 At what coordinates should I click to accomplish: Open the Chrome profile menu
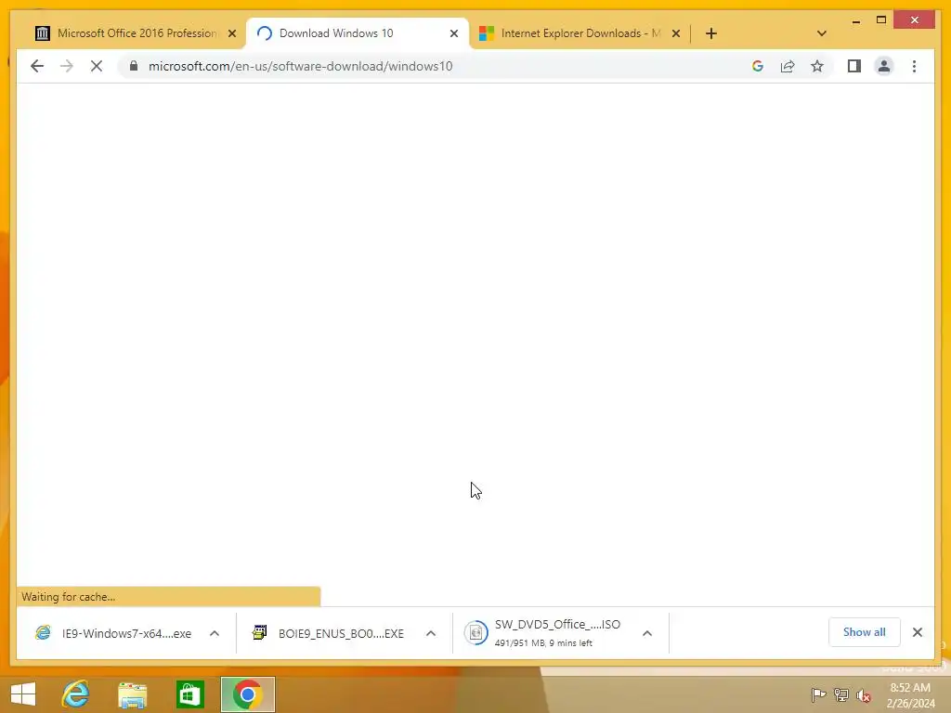[x=884, y=66]
